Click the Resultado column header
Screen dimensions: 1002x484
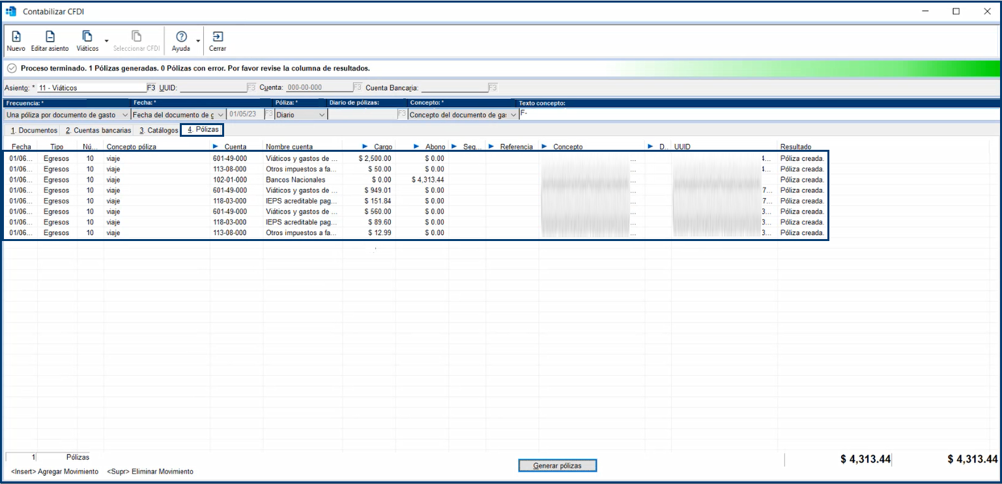tap(795, 147)
